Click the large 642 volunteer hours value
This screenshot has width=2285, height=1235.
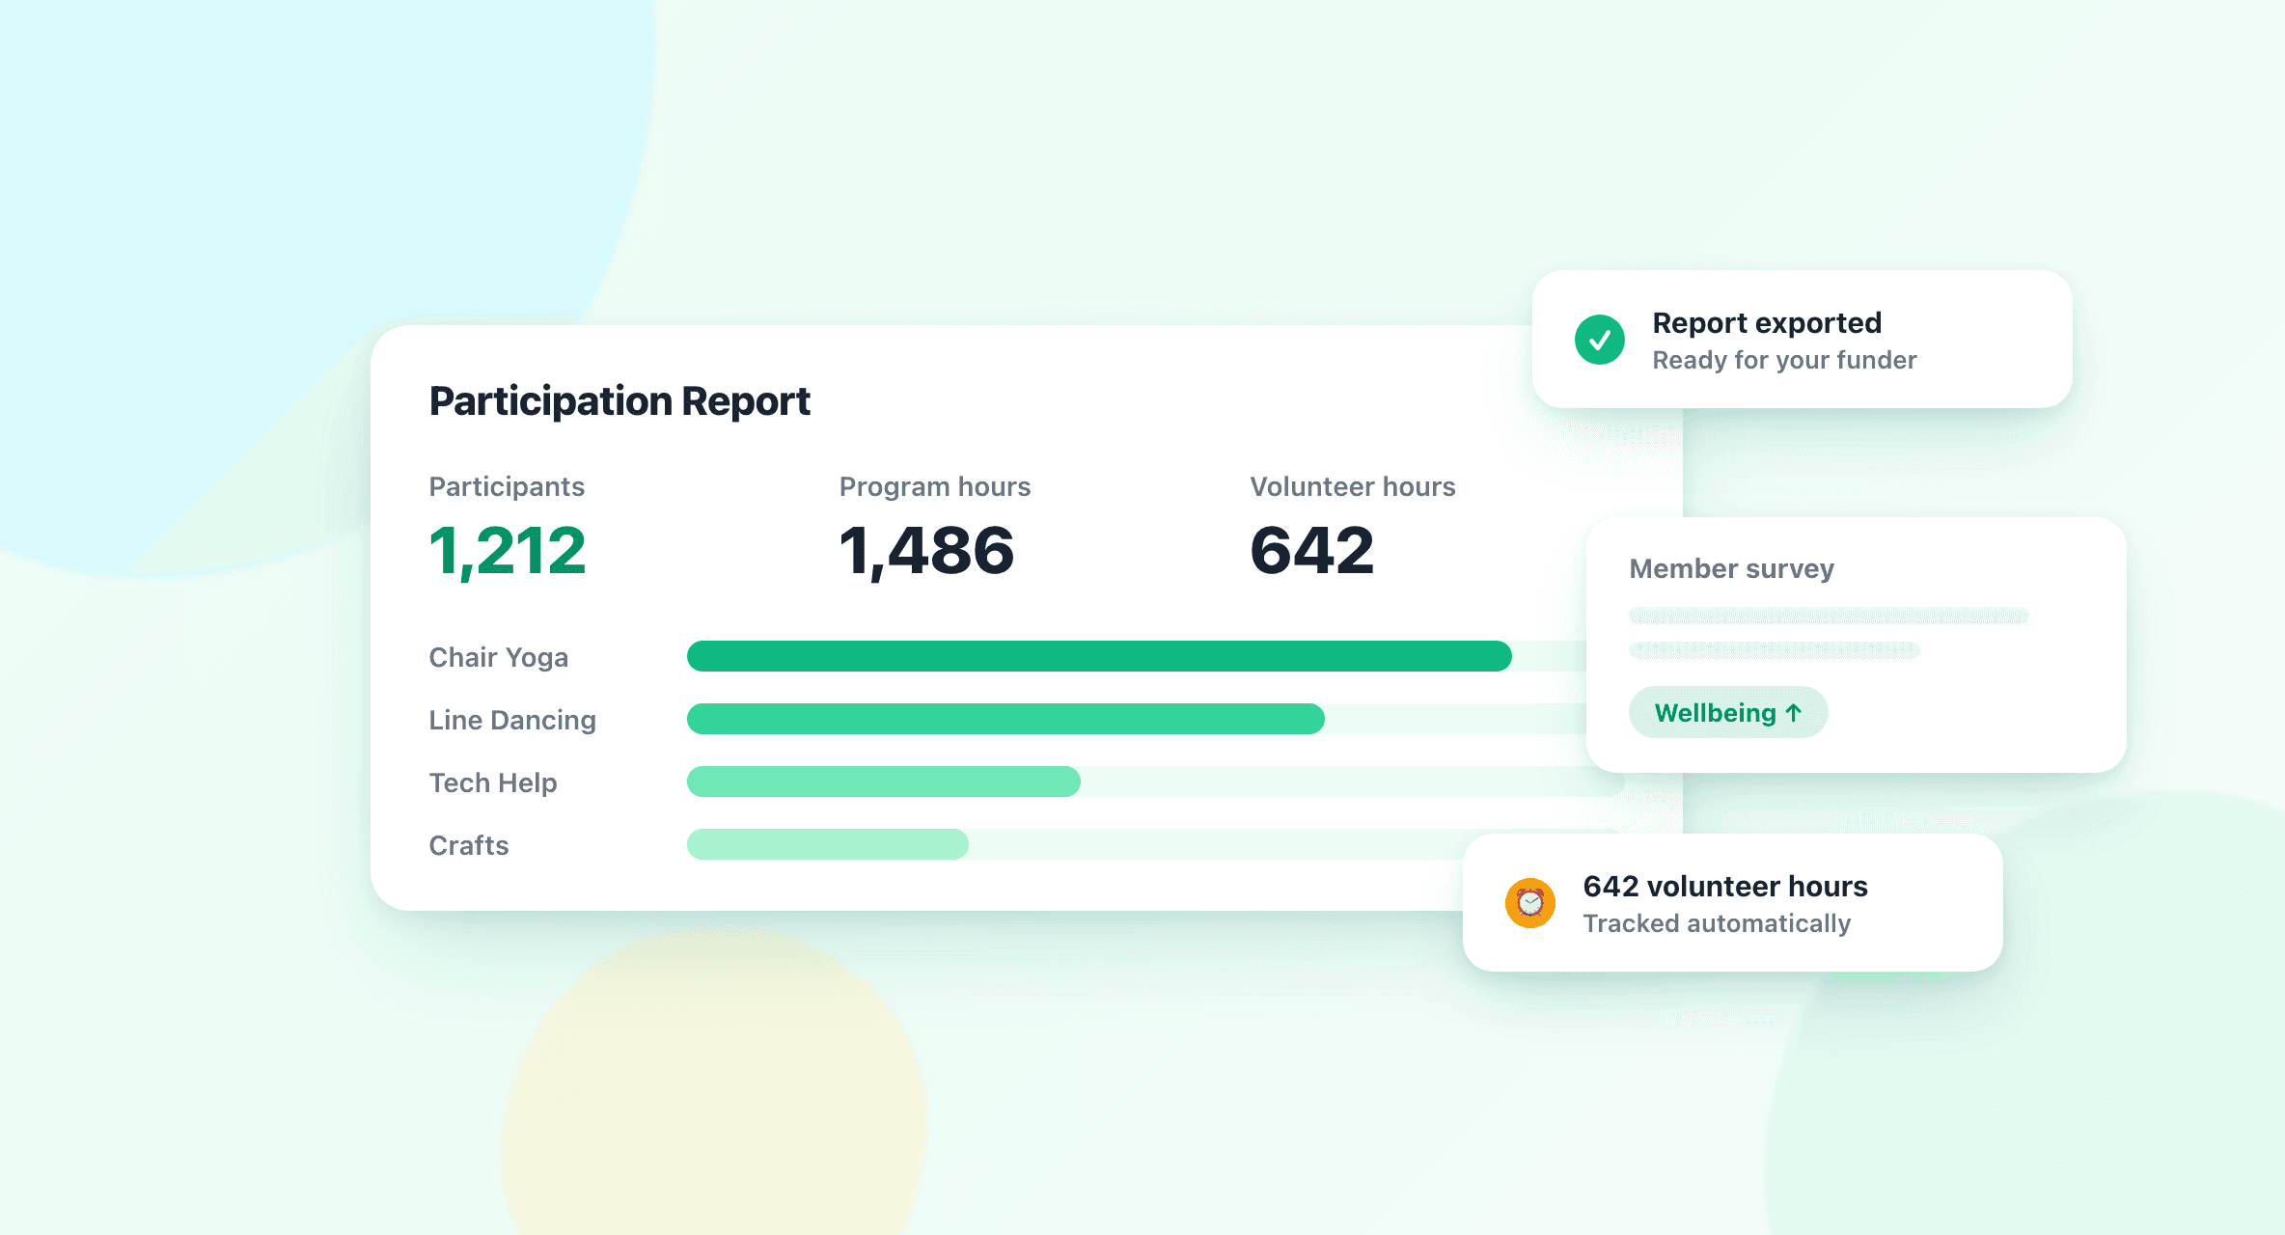click(x=1312, y=551)
